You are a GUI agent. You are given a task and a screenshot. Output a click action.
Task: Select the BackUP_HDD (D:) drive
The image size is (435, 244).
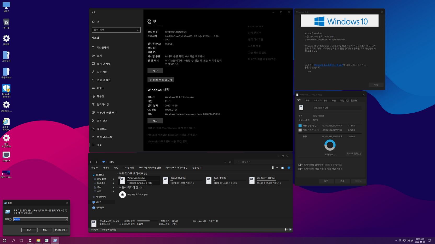click(x=183, y=180)
